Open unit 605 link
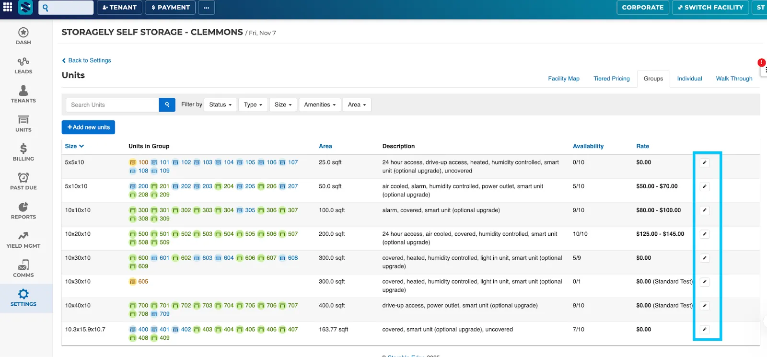 143,282
